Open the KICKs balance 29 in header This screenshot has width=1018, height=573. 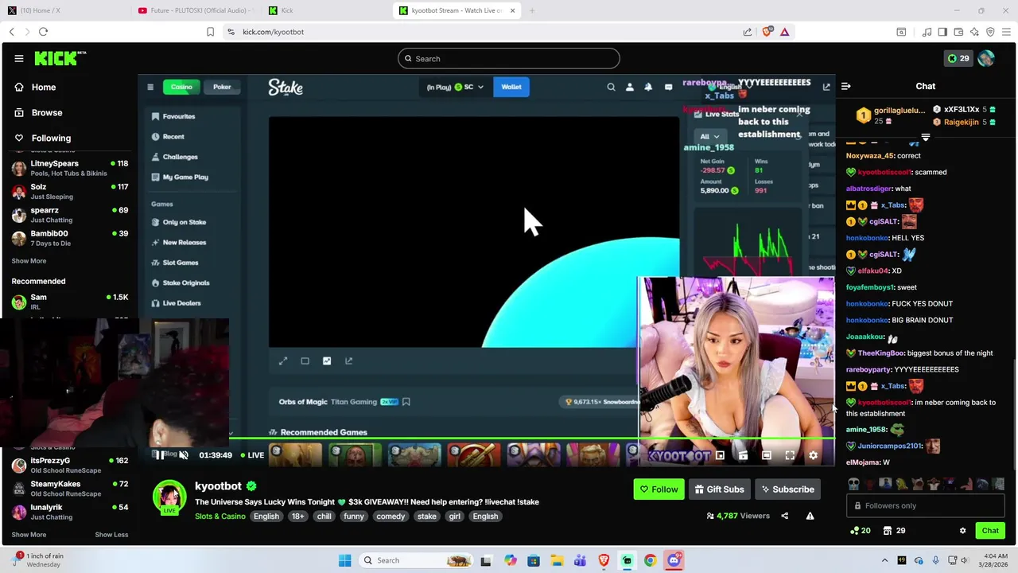click(x=958, y=58)
